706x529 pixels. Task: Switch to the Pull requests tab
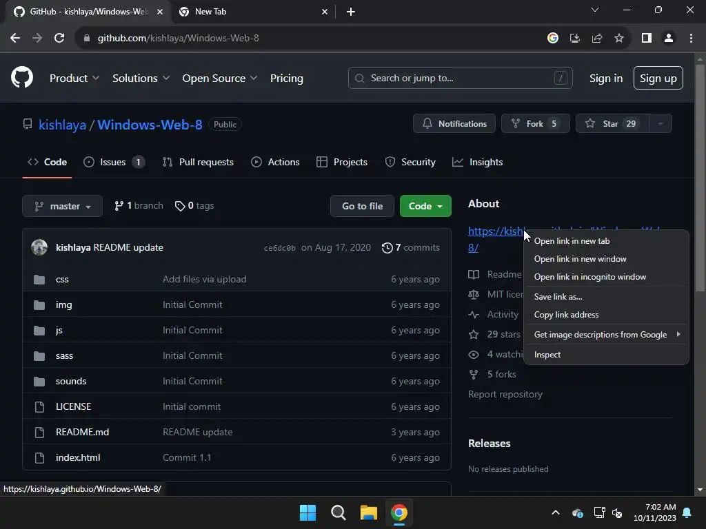point(198,162)
